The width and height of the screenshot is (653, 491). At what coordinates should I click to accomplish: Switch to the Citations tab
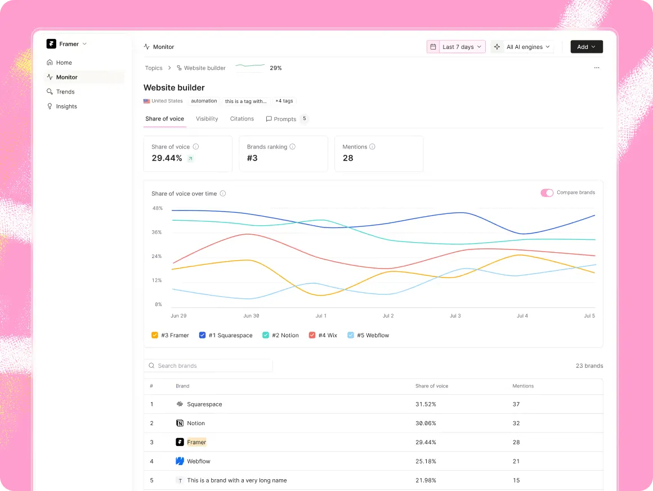click(x=242, y=119)
